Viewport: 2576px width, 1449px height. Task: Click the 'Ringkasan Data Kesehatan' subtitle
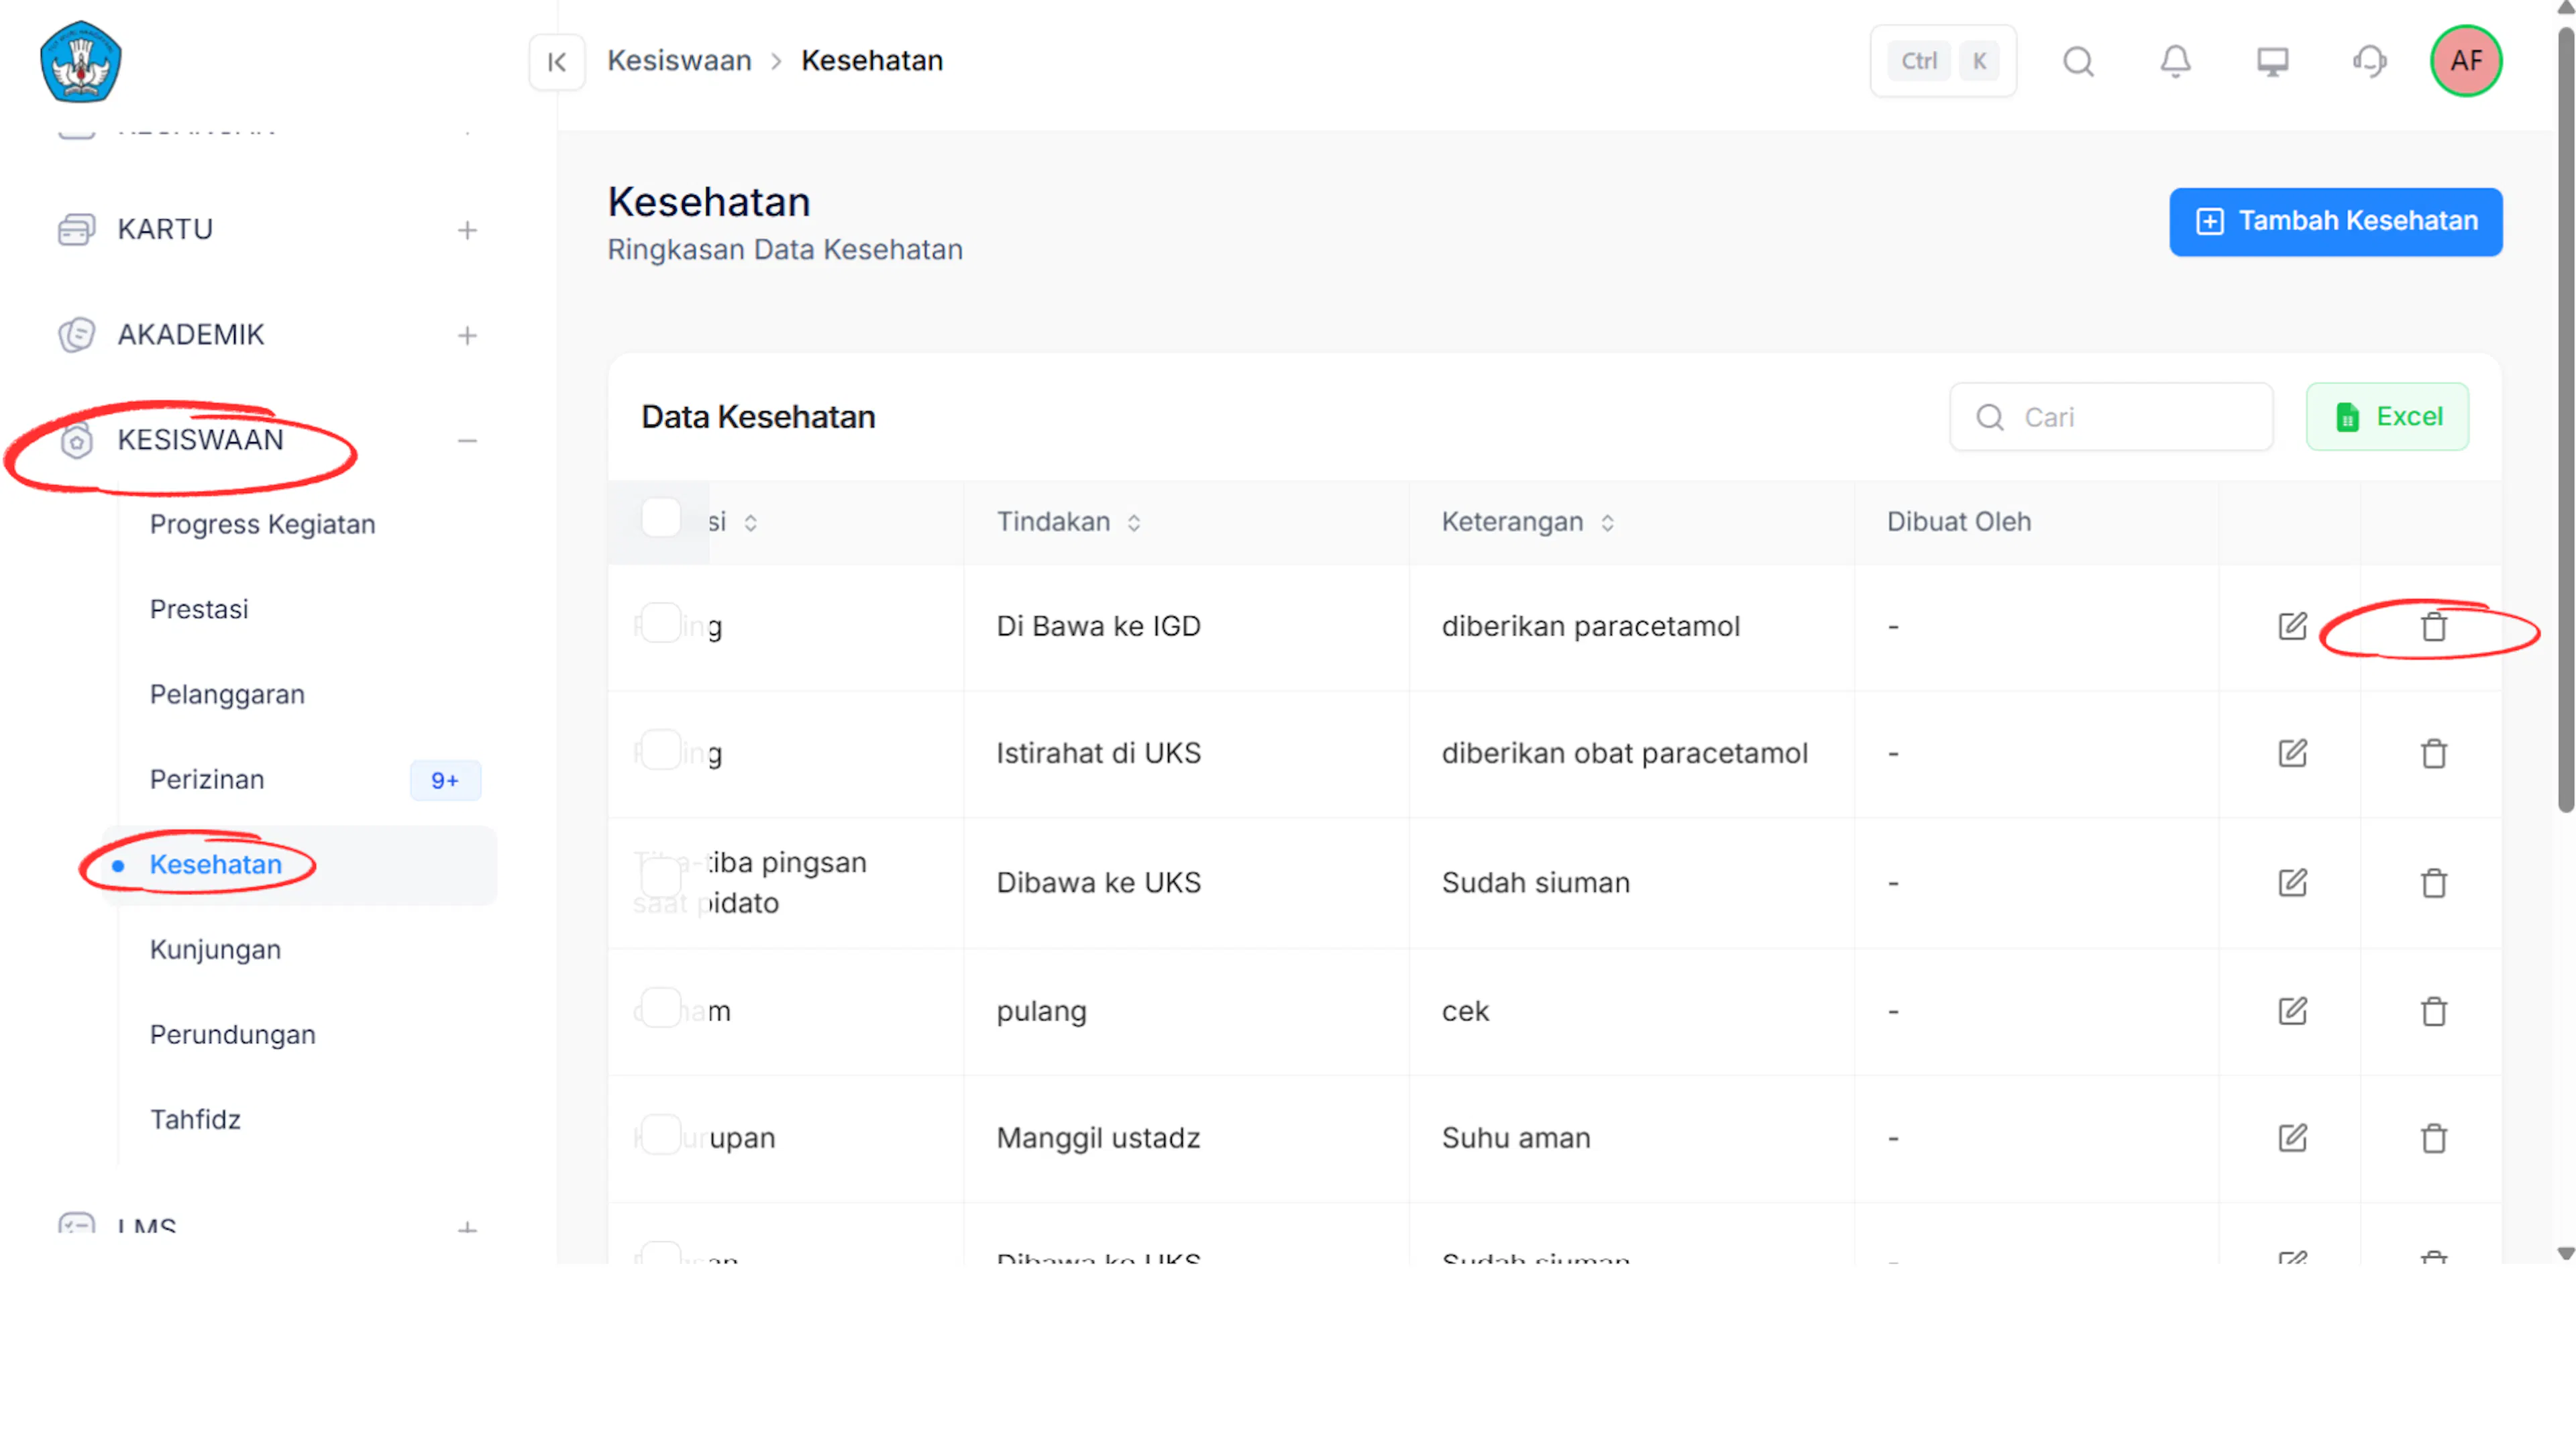tap(785, 250)
